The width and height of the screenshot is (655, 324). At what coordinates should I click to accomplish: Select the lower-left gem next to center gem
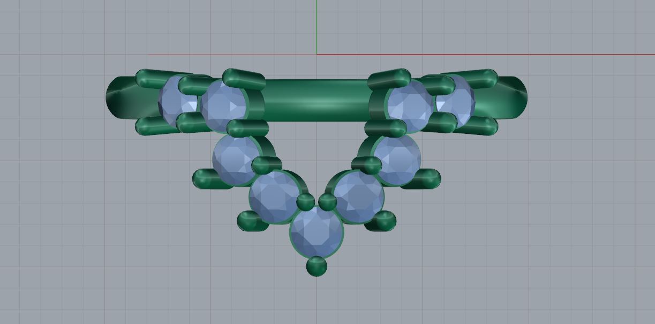pos(274,196)
